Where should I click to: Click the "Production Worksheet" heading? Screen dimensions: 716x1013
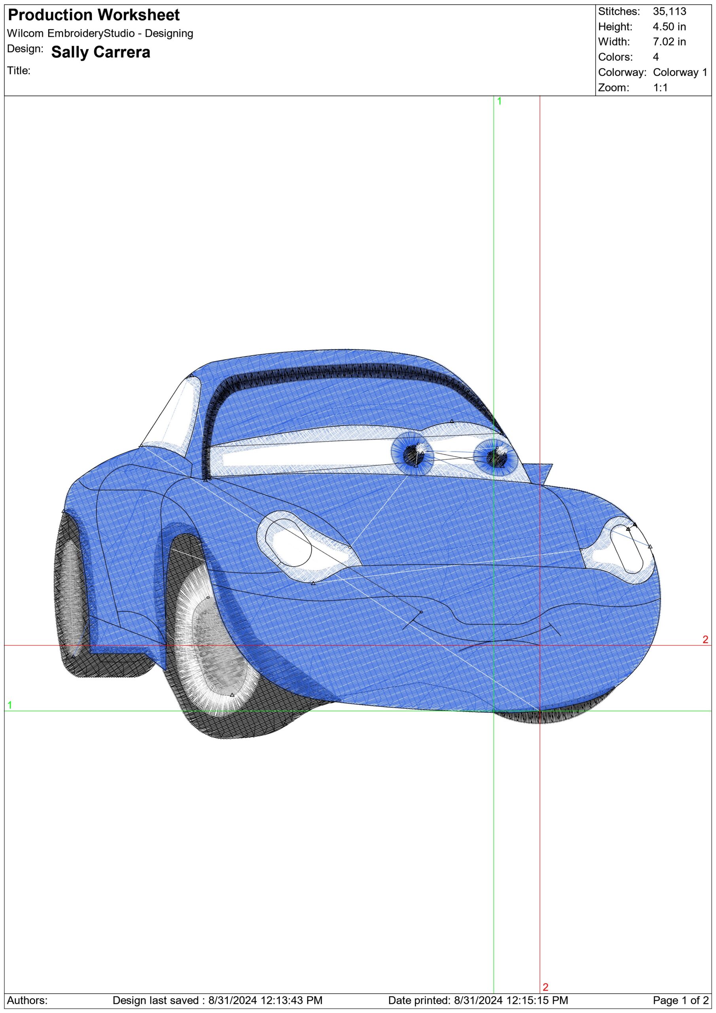tap(94, 15)
